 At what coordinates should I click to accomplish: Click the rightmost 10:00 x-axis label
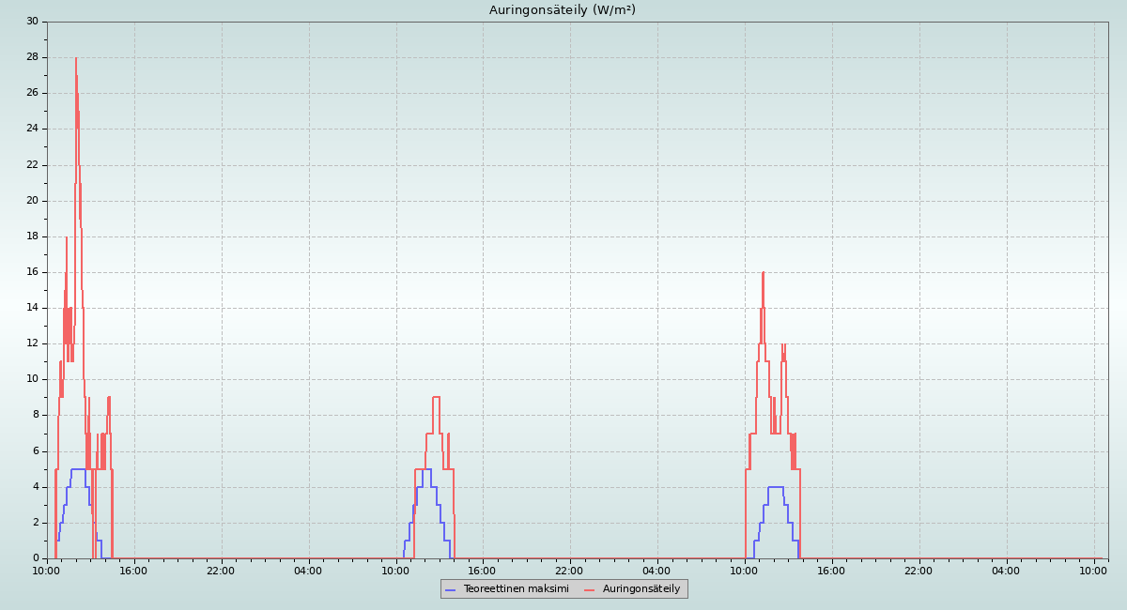tap(1093, 571)
